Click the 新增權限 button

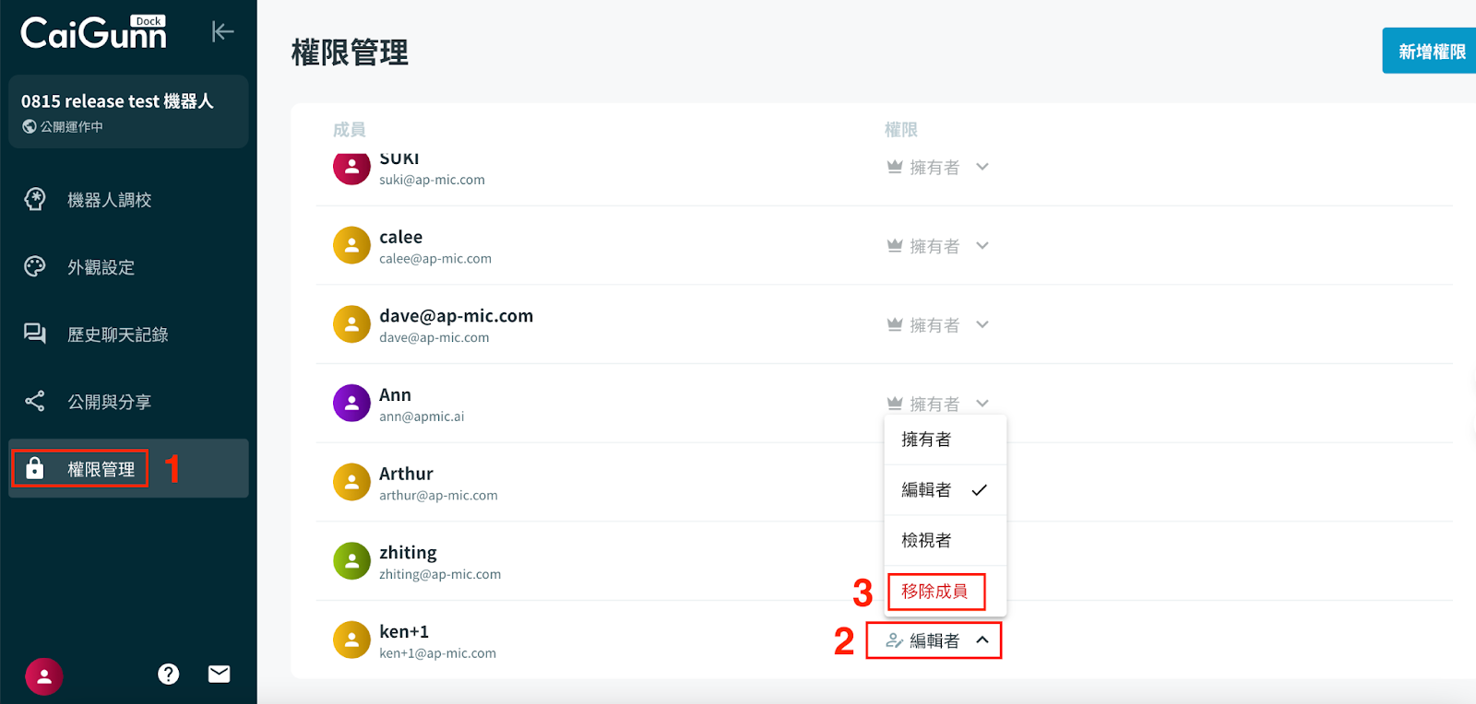pos(1431,52)
